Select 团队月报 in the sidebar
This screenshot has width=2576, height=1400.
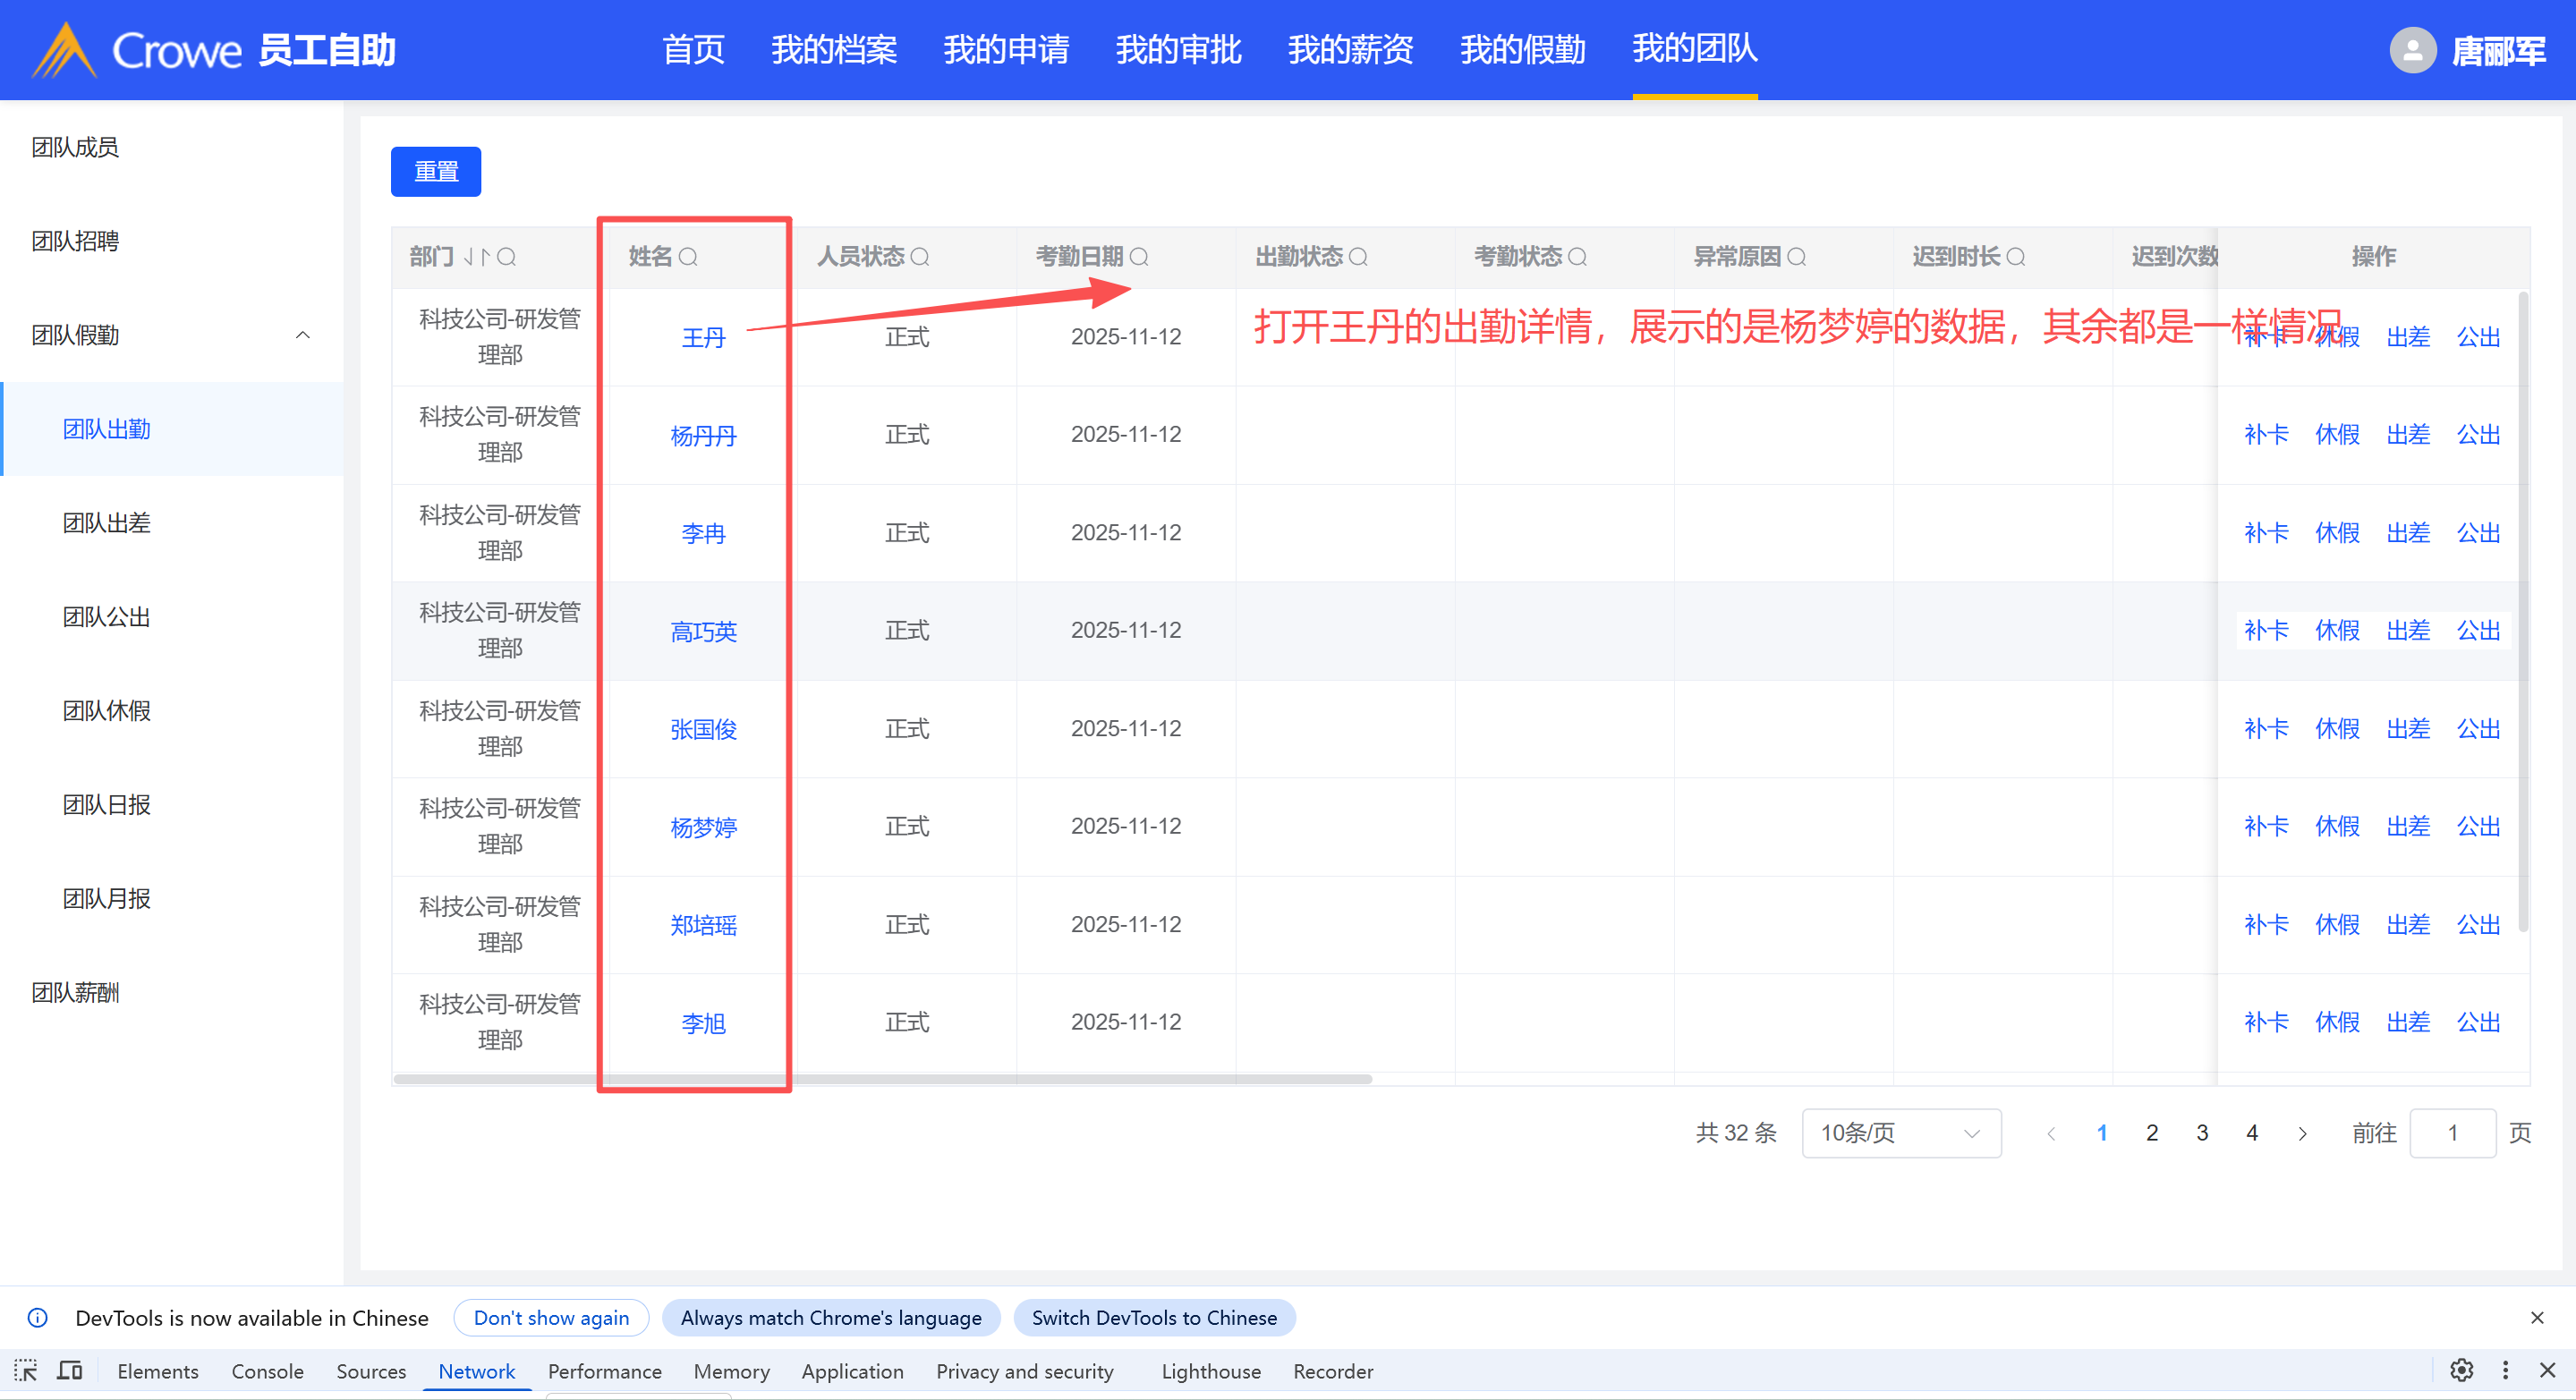coord(107,898)
